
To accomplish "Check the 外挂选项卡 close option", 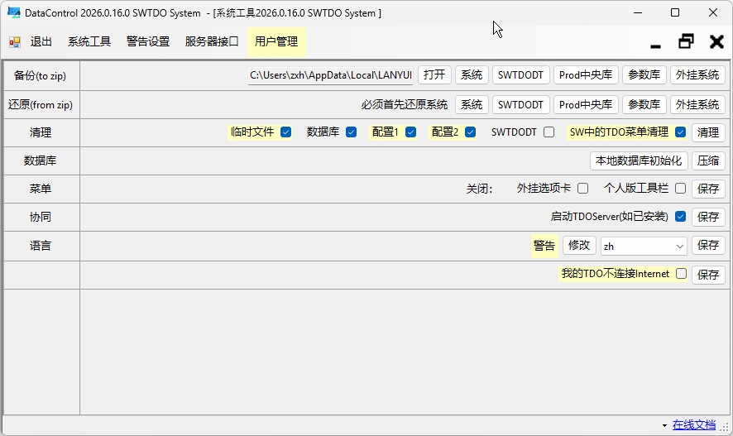I will pos(582,189).
